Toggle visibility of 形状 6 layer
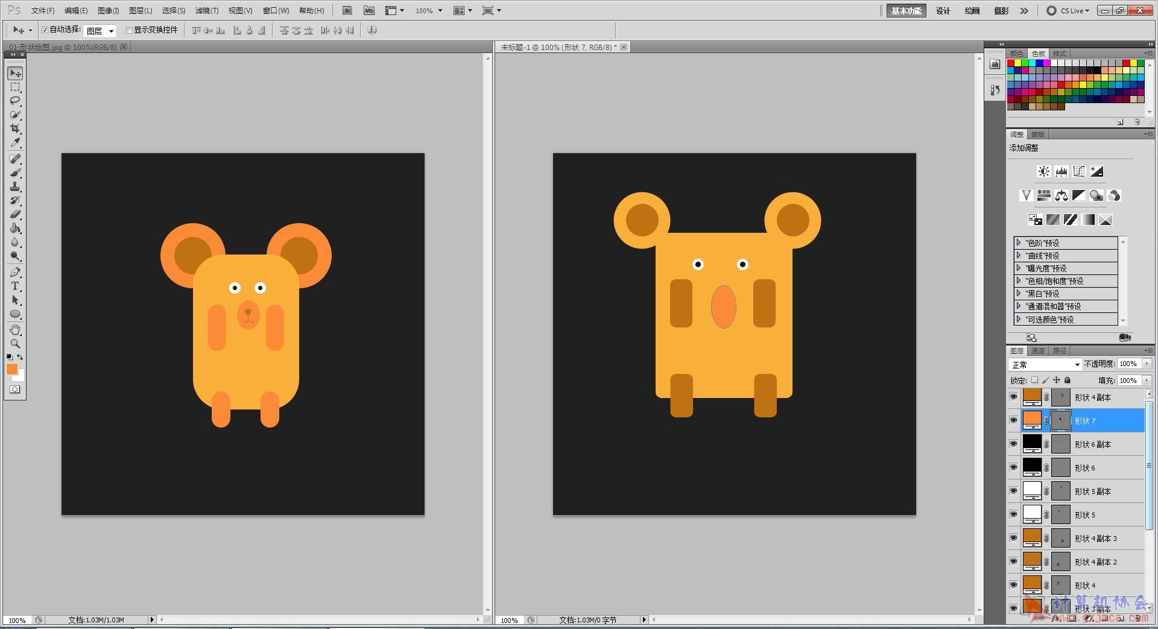1158x629 pixels. [x=1013, y=467]
